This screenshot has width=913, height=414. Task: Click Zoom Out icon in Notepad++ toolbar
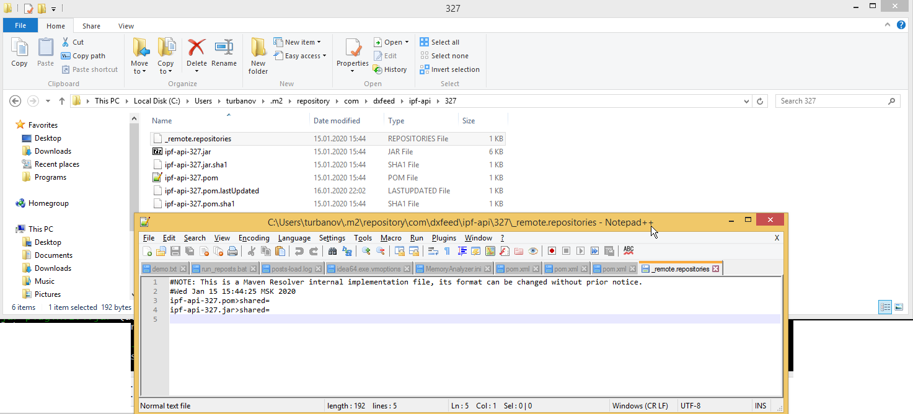380,251
